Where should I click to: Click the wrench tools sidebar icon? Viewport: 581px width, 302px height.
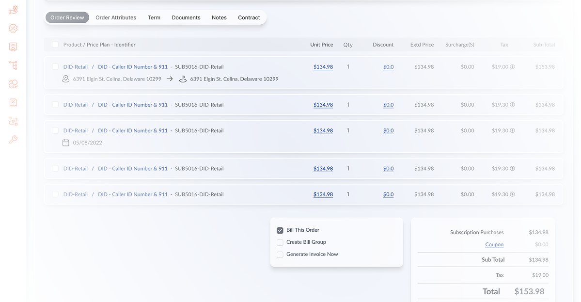click(14, 140)
